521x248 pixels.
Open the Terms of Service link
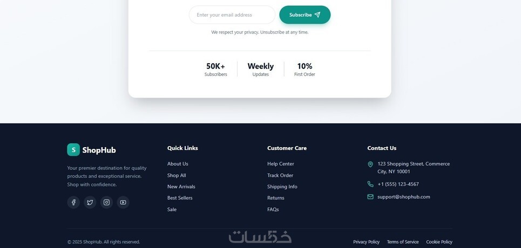tap(403, 242)
